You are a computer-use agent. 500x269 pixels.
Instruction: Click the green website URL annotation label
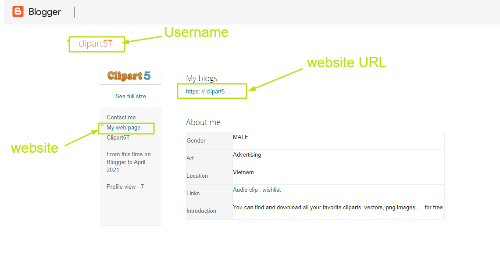point(346,62)
